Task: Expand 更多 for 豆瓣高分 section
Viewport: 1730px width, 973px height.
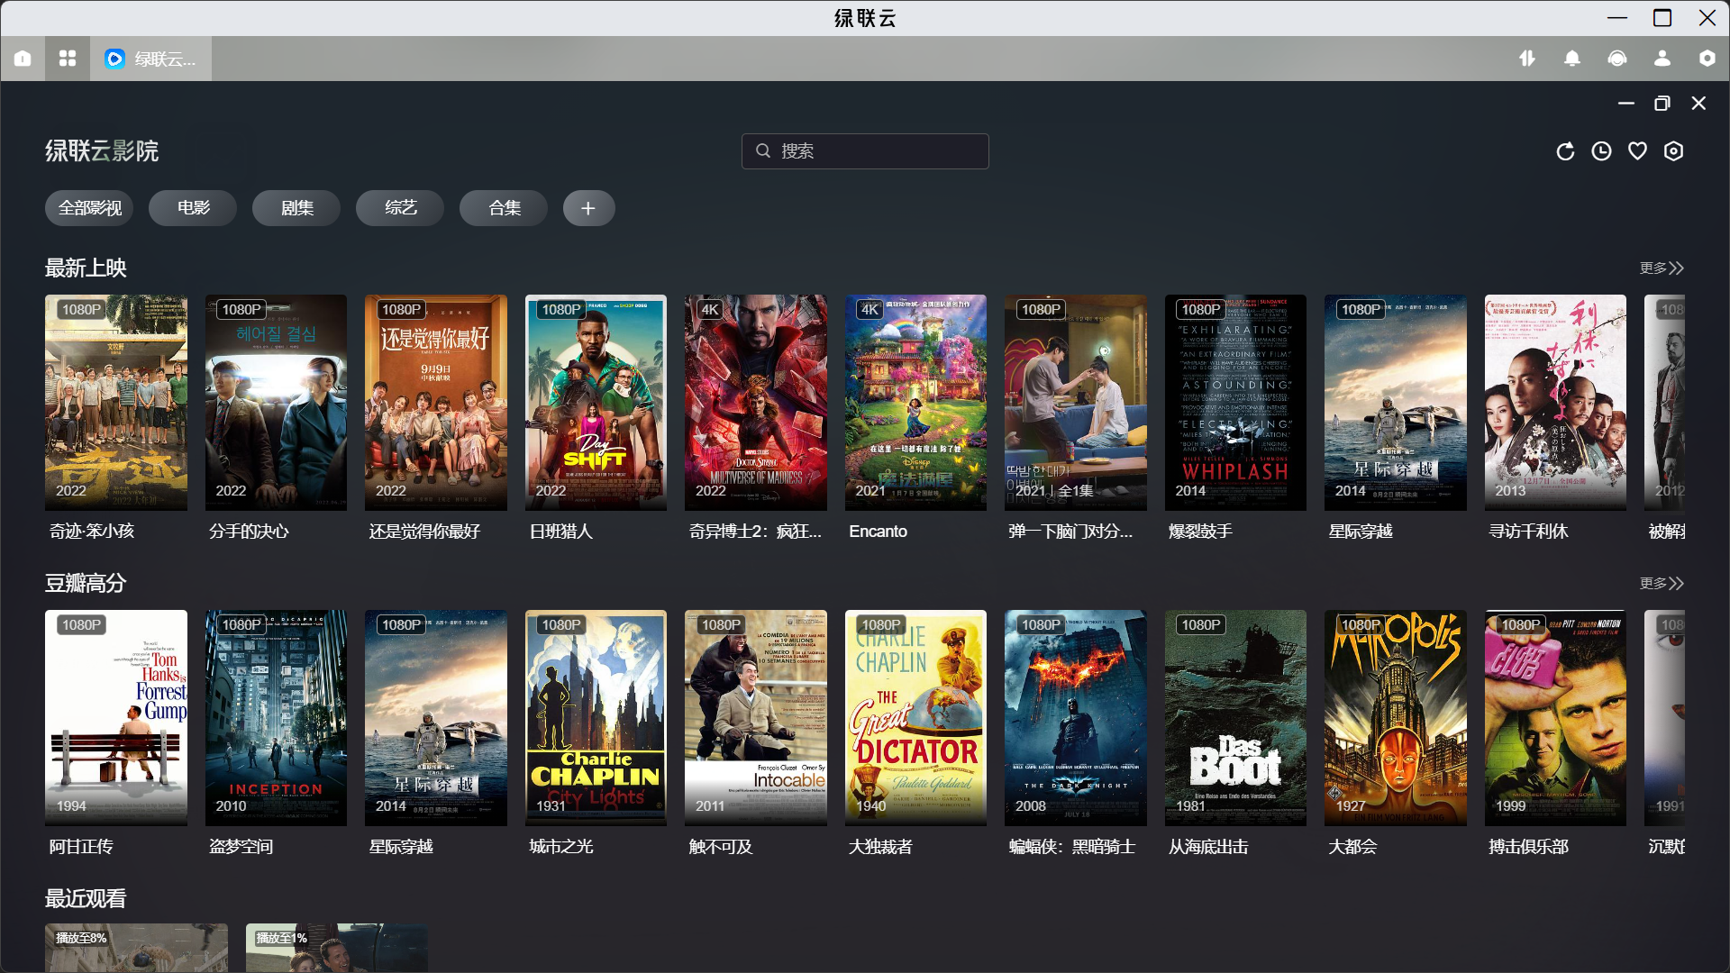Action: (1661, 584)
